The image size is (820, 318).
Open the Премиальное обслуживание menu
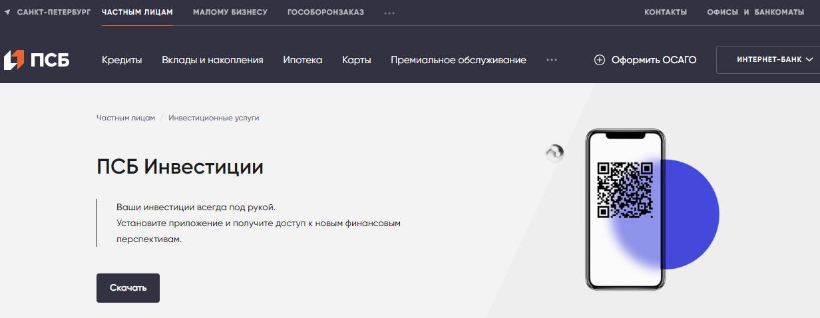pos(459,60)
